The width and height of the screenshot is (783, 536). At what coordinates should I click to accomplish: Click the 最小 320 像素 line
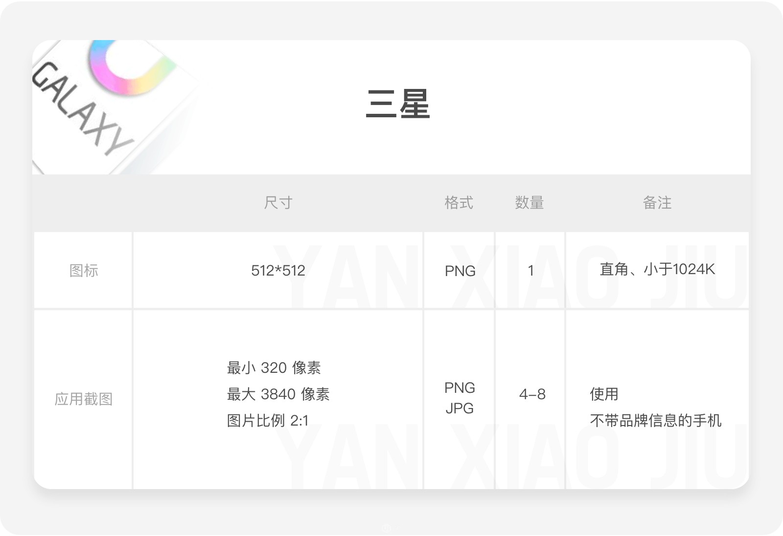tap(274, 367)
